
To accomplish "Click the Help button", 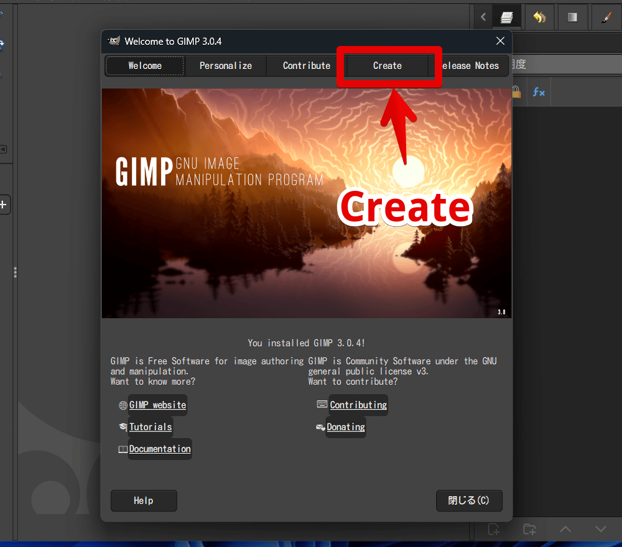I will (x=144, y=500).
